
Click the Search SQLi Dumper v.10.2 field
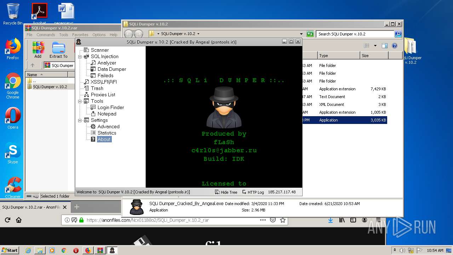[355, 34]
